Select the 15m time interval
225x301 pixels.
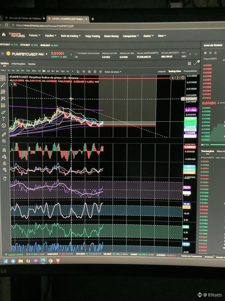click(x=28, y=71)
